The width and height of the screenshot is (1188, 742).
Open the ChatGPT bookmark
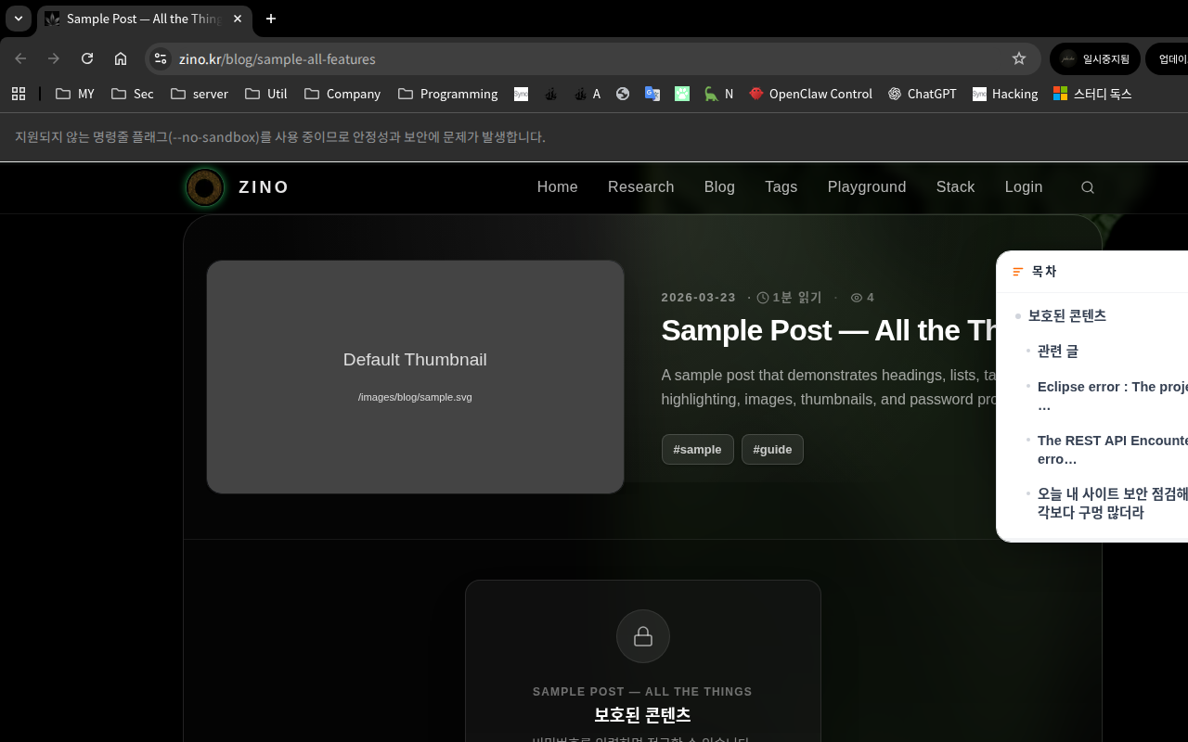(922, 94)
